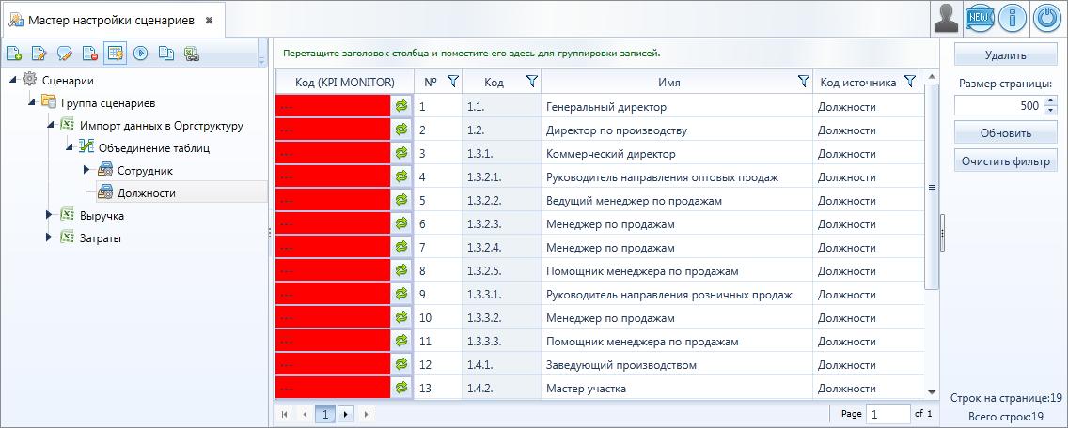Click refresh icon in row number 4
1068x428 pixels.
tap(401, 176)
